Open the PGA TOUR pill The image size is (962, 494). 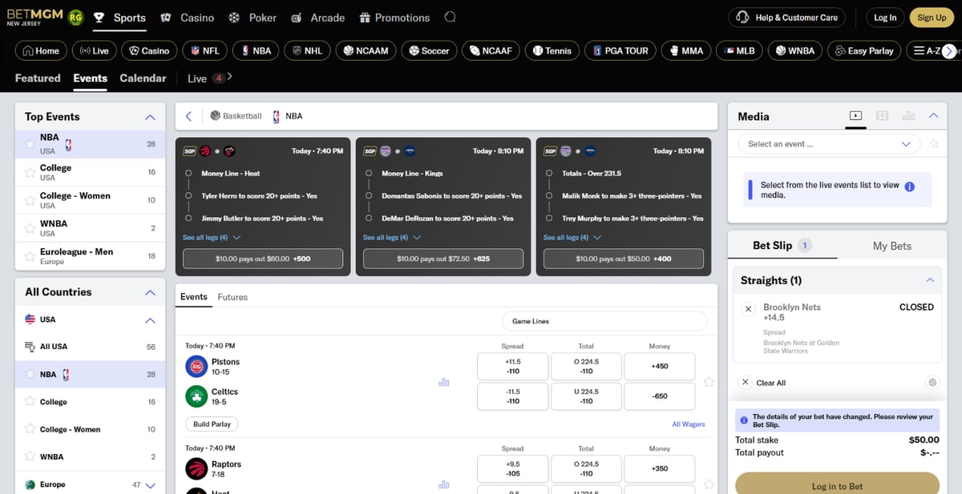pos(619,50)
